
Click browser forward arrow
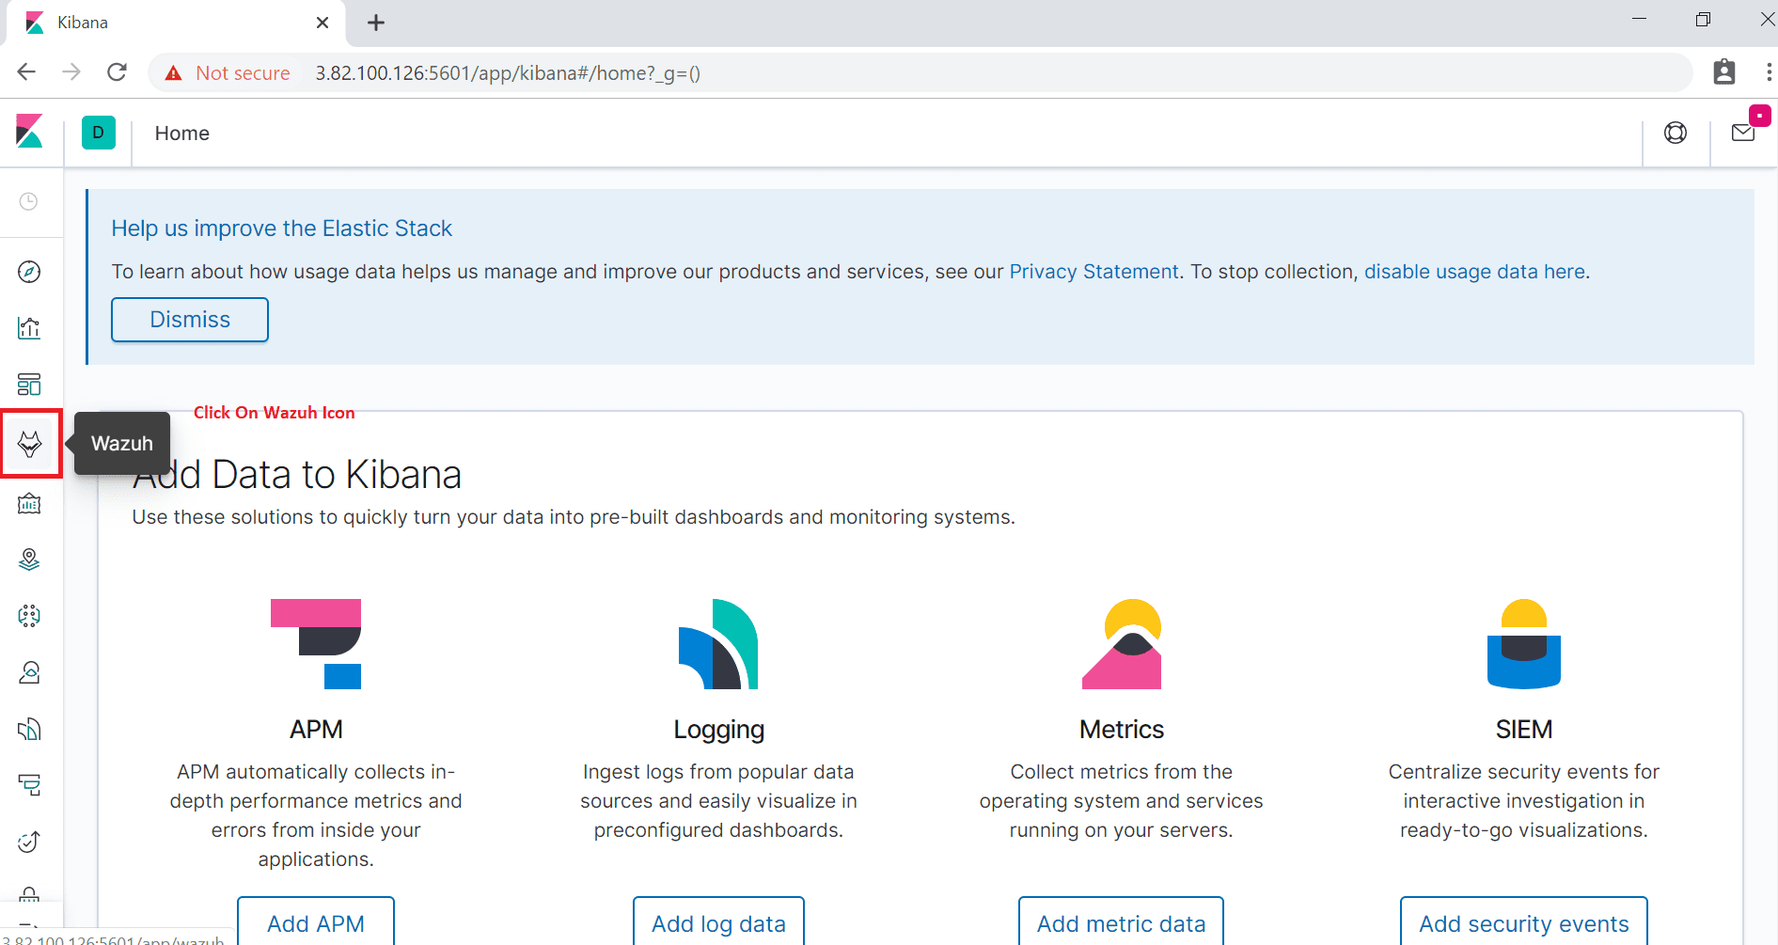[71, 72]
